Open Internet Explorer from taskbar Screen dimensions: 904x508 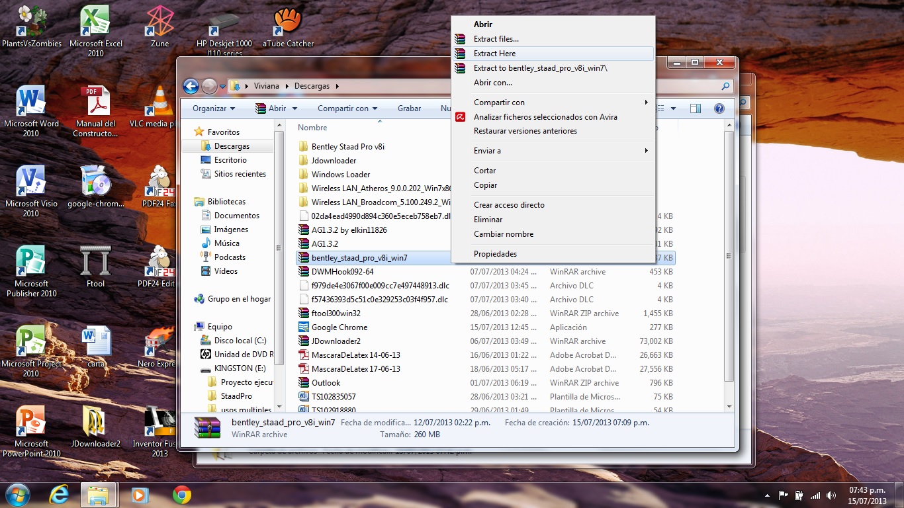[60, 495]
